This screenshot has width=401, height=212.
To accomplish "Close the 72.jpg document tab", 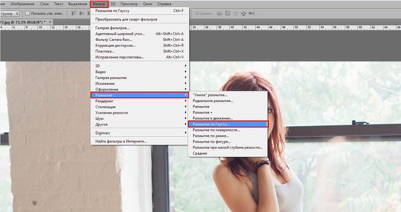I will [x=50, y=22].
